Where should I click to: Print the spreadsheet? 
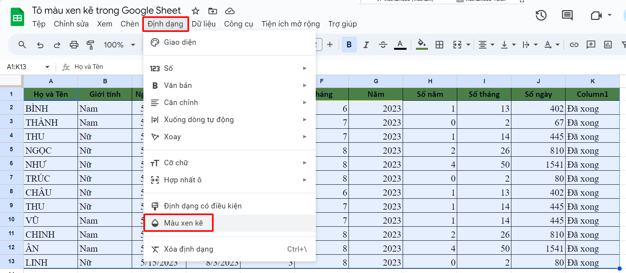pyautogui.click(x=74, y=45)
